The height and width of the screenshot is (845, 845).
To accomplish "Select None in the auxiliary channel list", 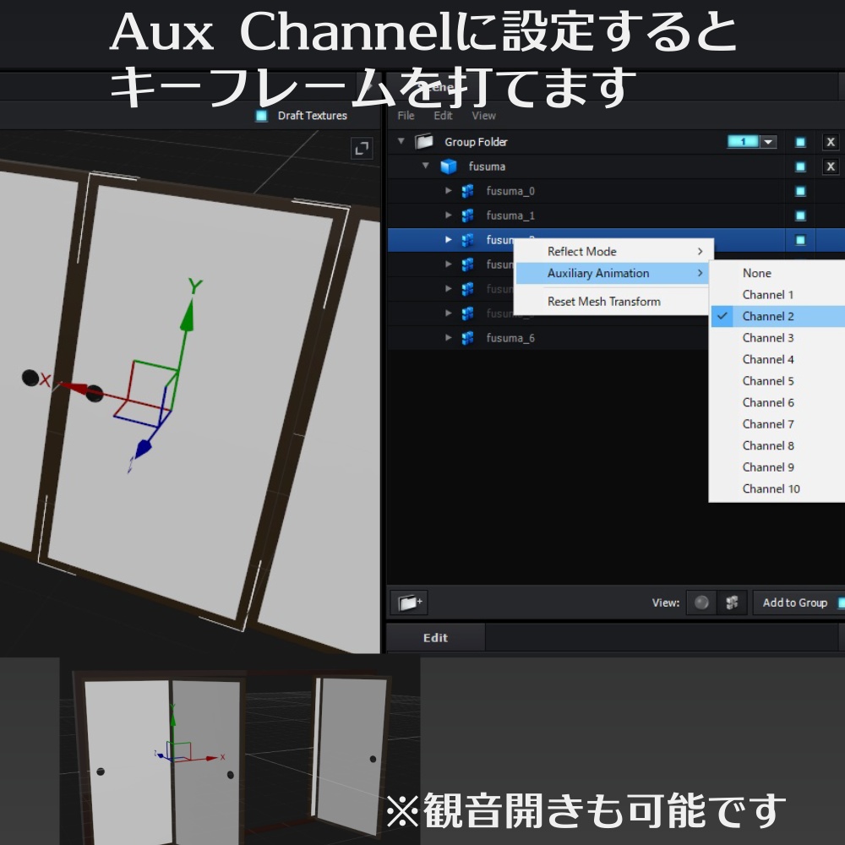I will point(777,273).
